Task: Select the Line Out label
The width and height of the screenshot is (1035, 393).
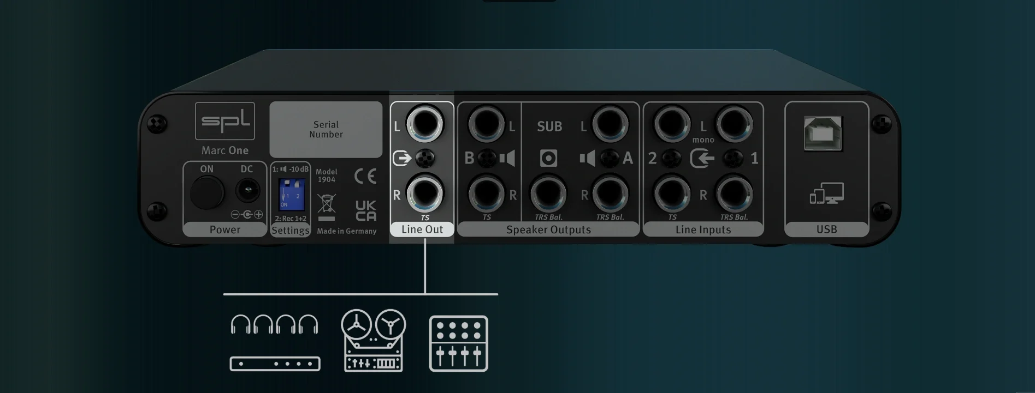Action: [422, 229]
